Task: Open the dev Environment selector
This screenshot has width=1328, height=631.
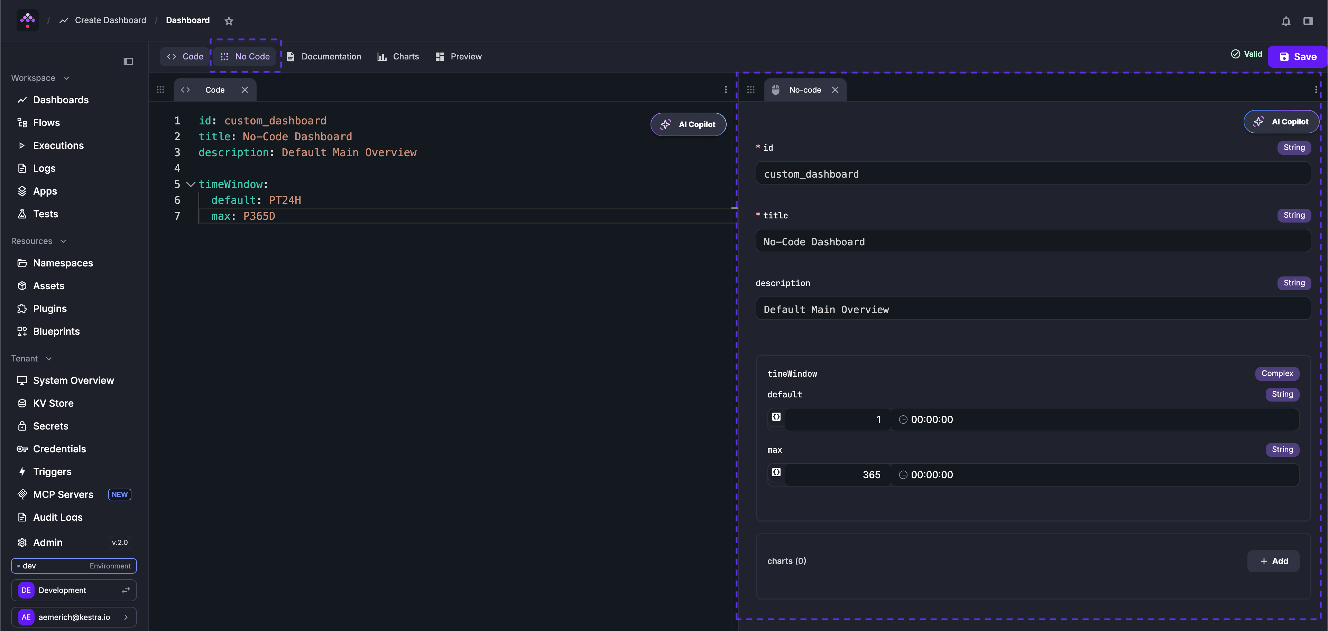Action: [74, 566]
